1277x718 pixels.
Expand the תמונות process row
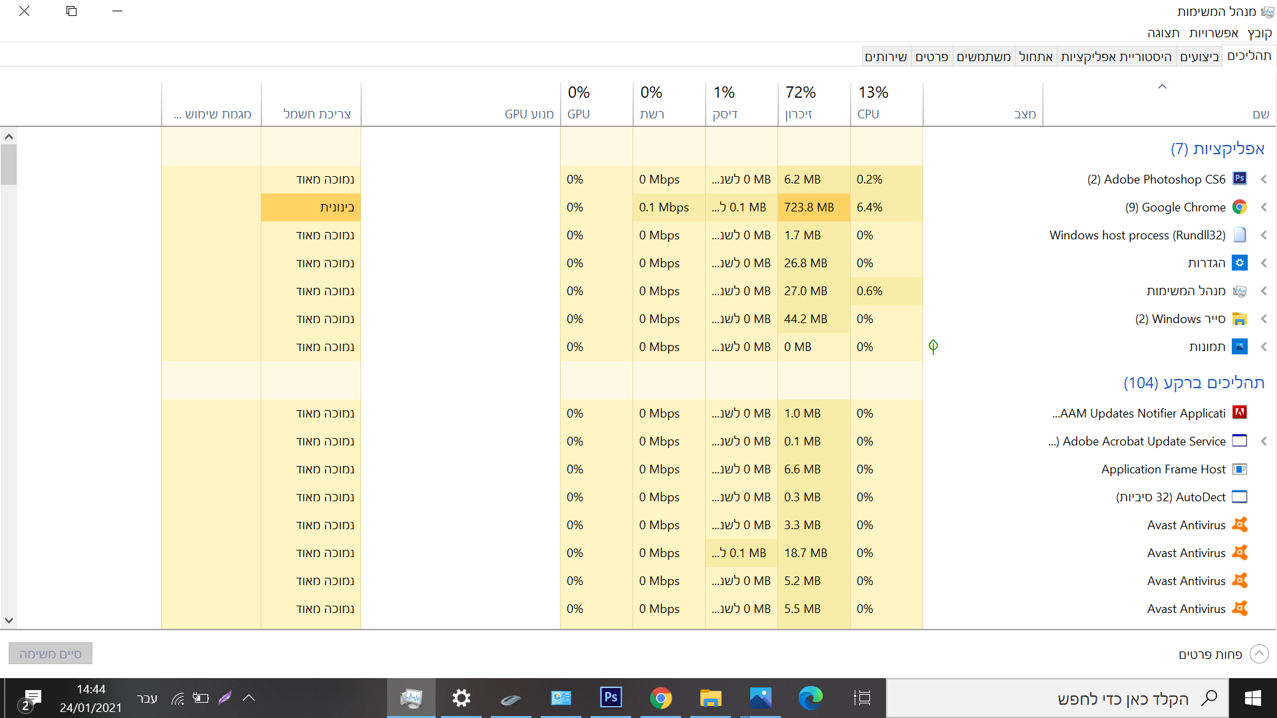[x=1264, y=346]
